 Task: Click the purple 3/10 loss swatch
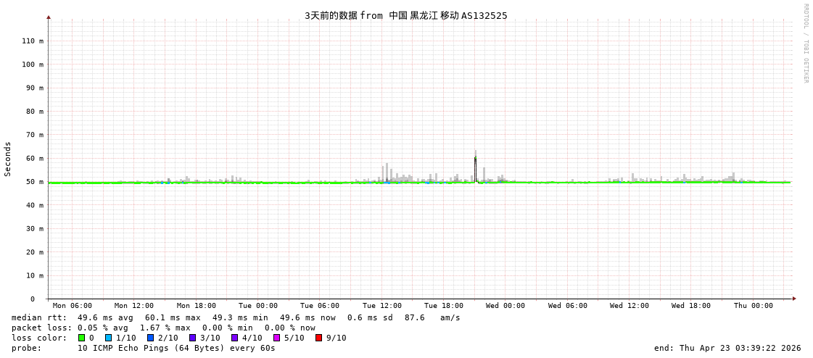pyautogui.click(x=193, y=338)
